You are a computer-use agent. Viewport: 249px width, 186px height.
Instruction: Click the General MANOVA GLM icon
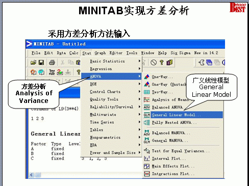146,141
